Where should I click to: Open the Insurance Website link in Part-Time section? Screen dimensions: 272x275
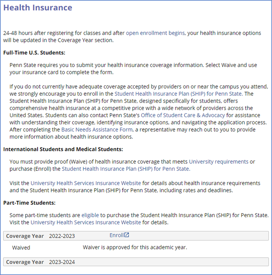tap(86, 222)
